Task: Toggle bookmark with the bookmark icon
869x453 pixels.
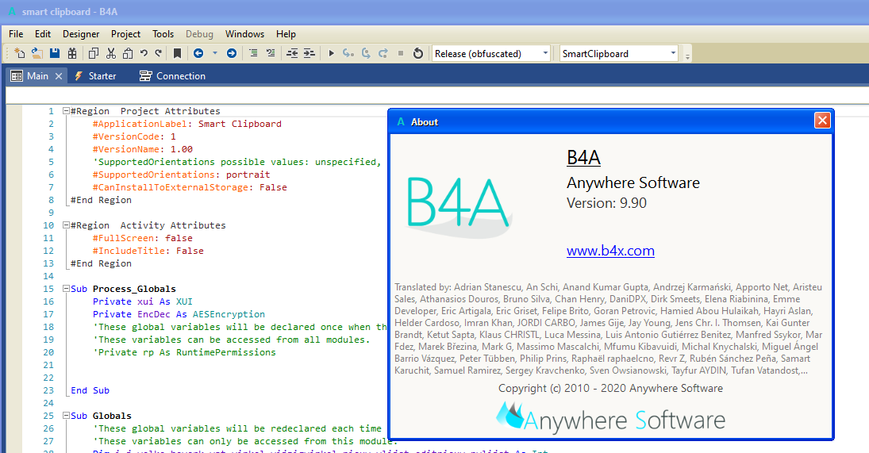Action: [177, 53]
